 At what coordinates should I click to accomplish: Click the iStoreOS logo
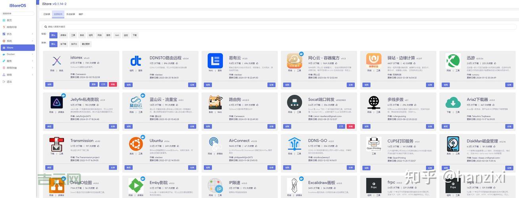point(17,6)
